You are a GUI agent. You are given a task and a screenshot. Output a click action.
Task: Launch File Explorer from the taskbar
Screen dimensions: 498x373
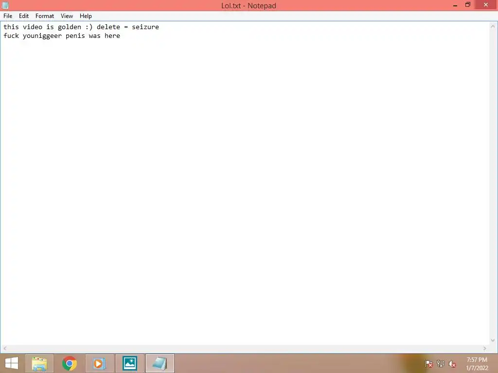39,363
